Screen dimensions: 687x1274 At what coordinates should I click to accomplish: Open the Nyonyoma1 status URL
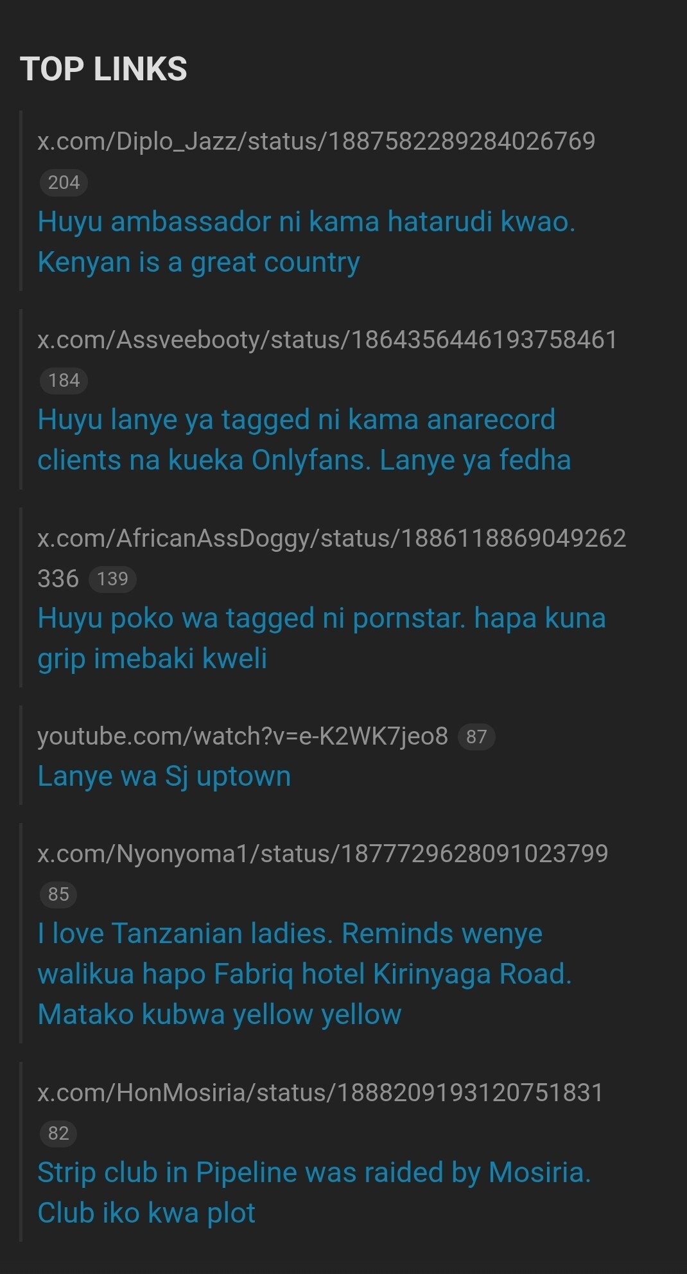click(323, 853)
